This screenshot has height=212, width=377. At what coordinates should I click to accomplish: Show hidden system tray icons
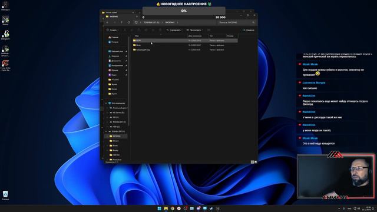[339, 208]
